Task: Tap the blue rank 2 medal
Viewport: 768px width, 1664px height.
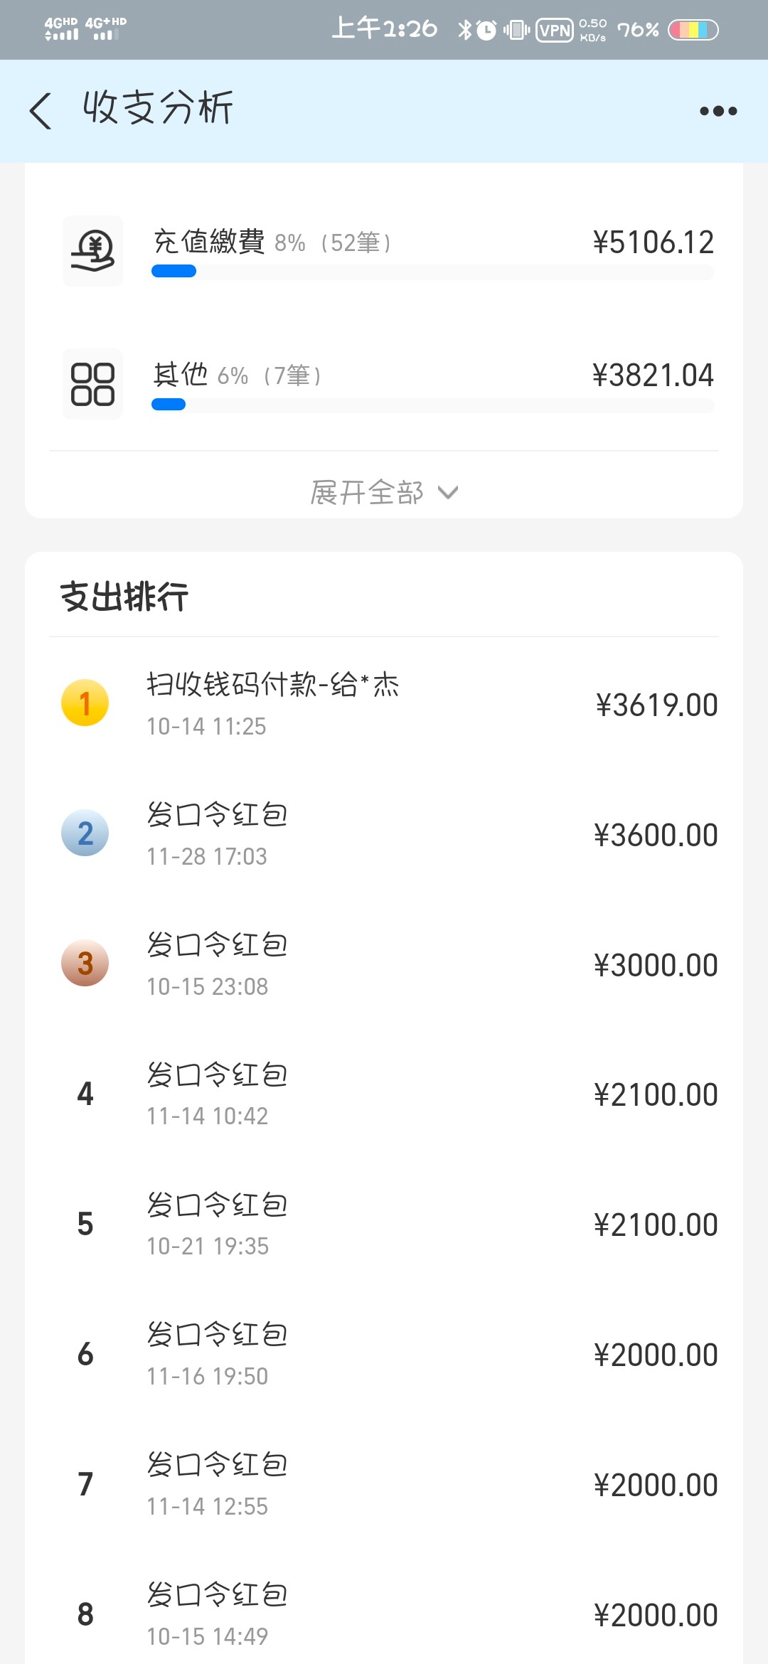Action: pyautogui.click(x=85, y=833)
